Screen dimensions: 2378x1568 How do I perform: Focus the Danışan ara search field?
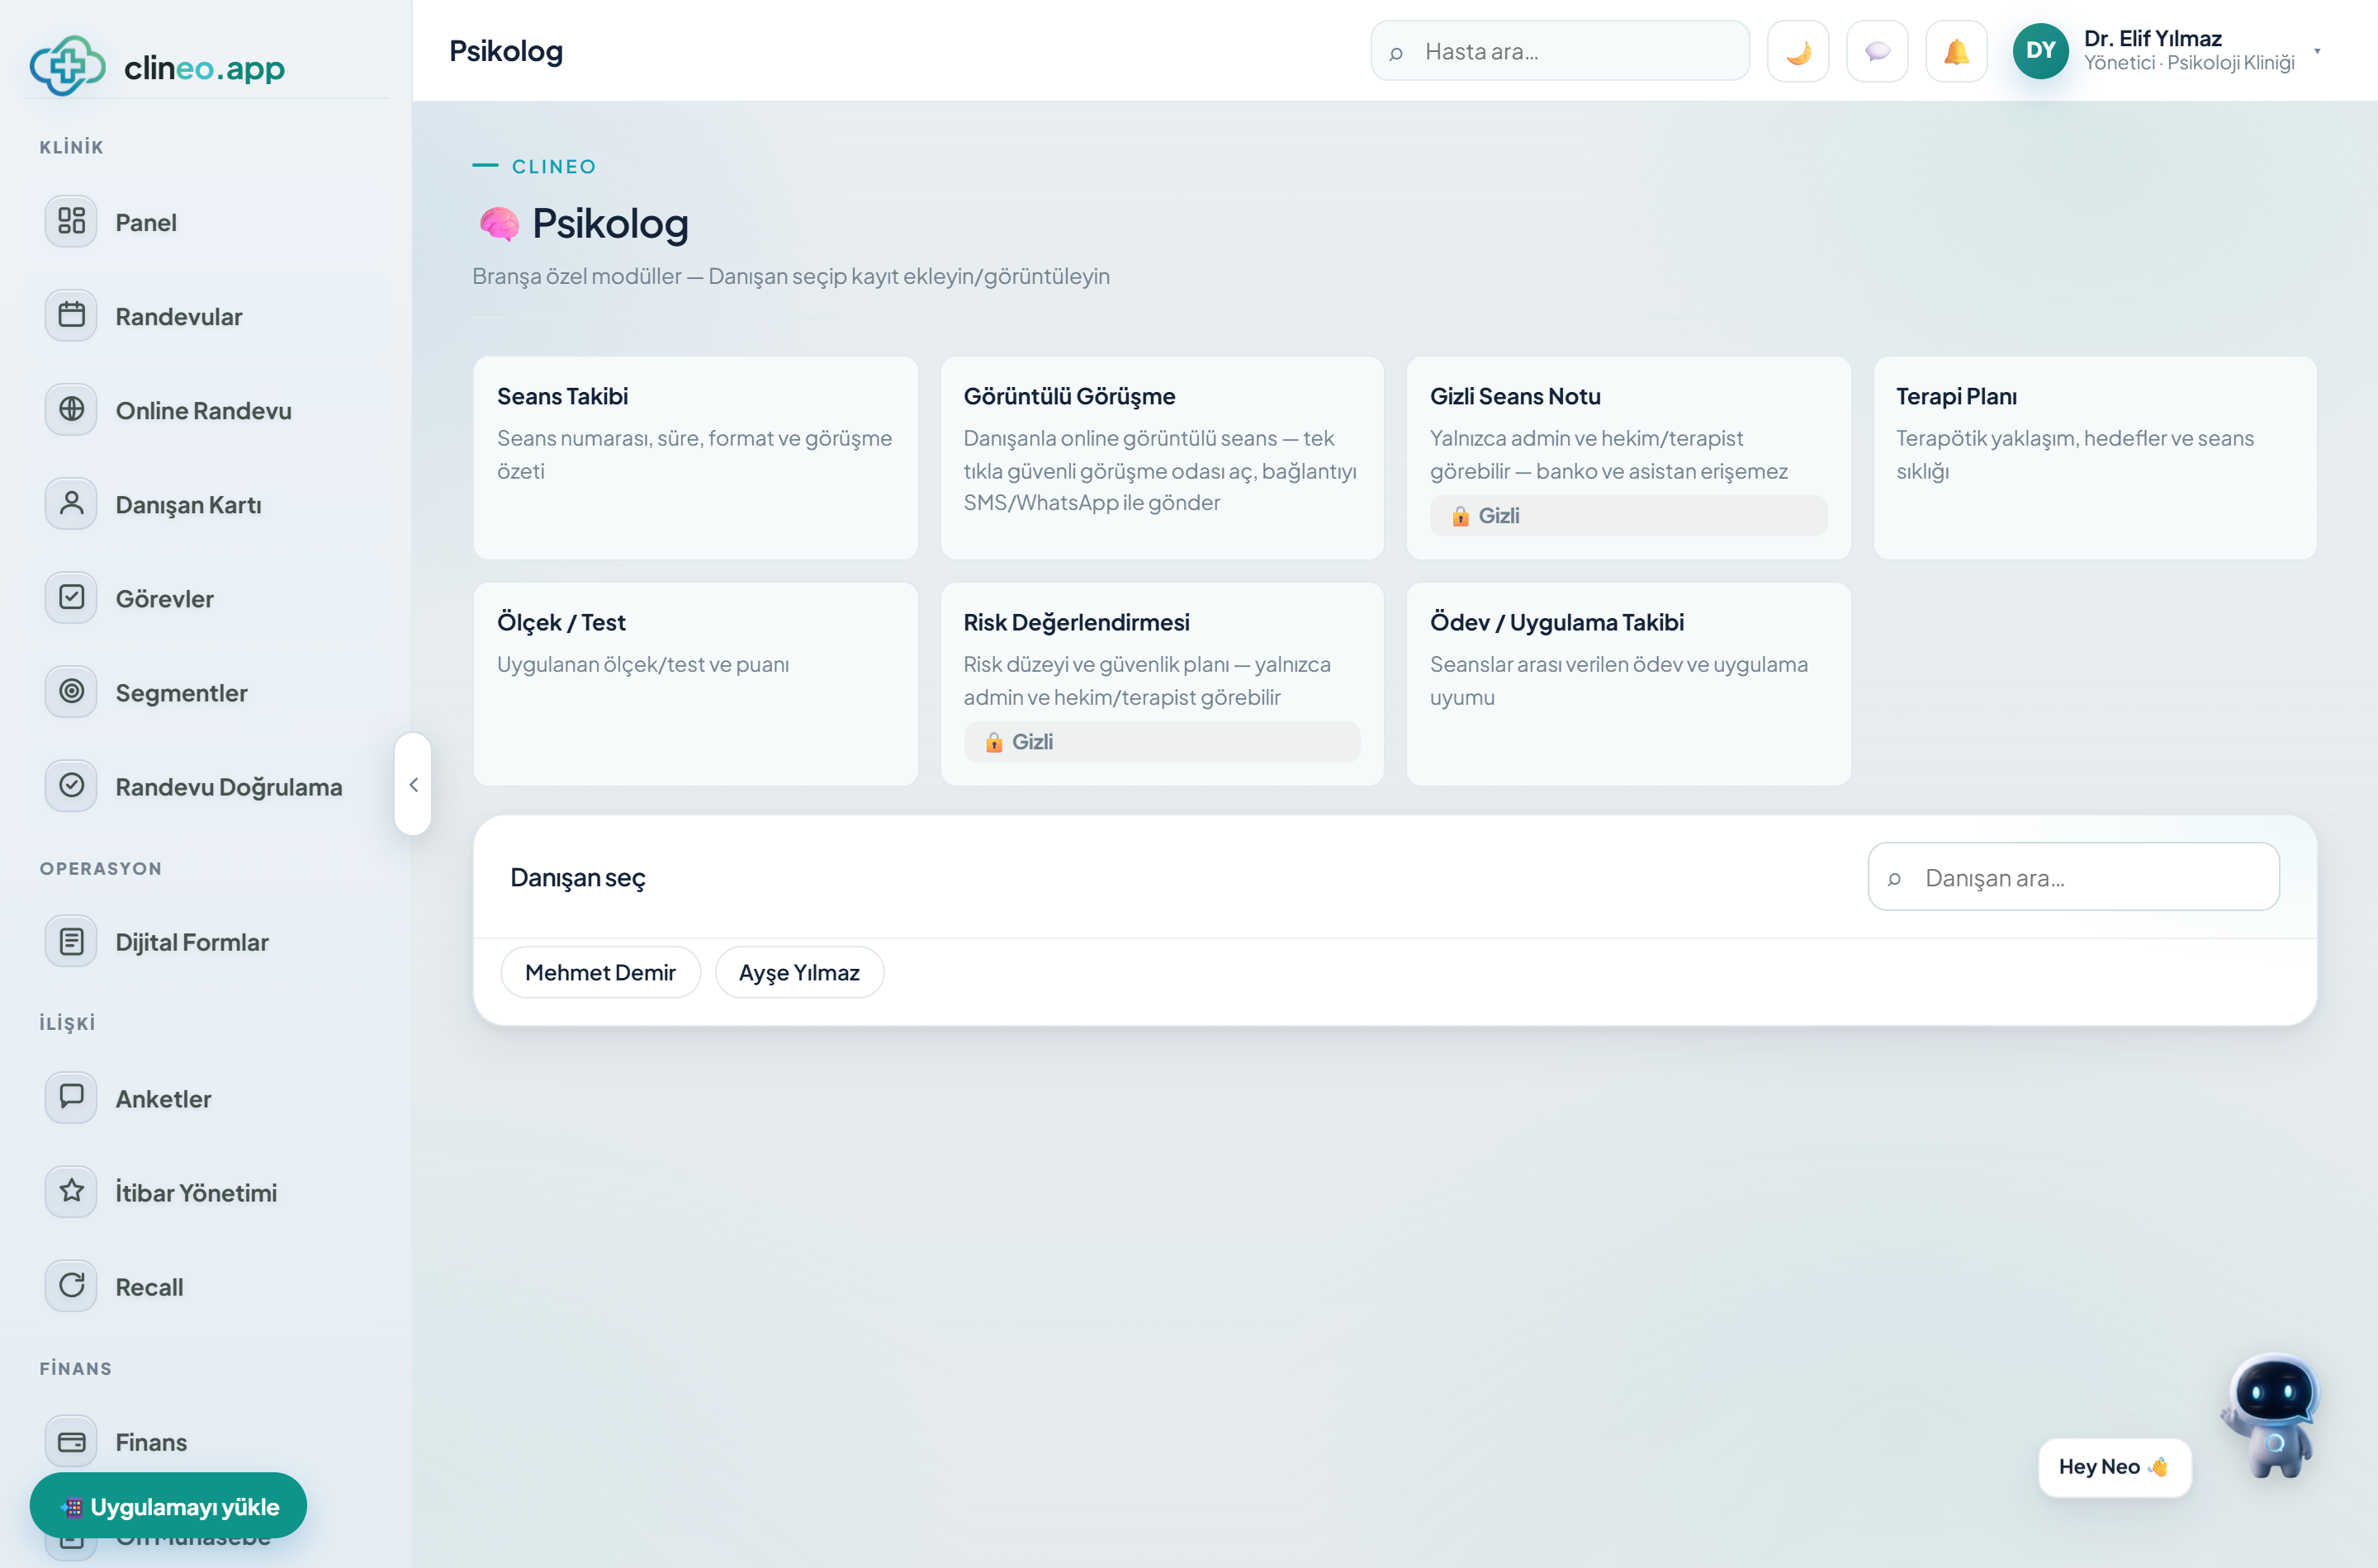click(x=2072, y=877)
